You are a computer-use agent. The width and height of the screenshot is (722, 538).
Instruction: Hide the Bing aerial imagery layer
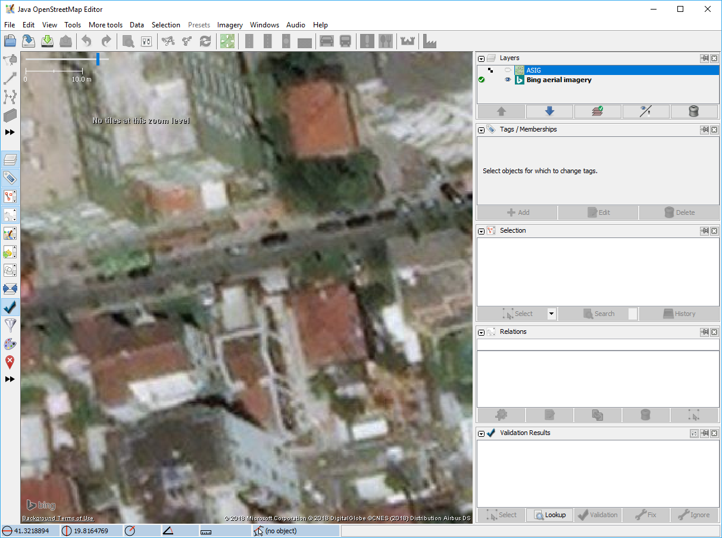(508, 80)
